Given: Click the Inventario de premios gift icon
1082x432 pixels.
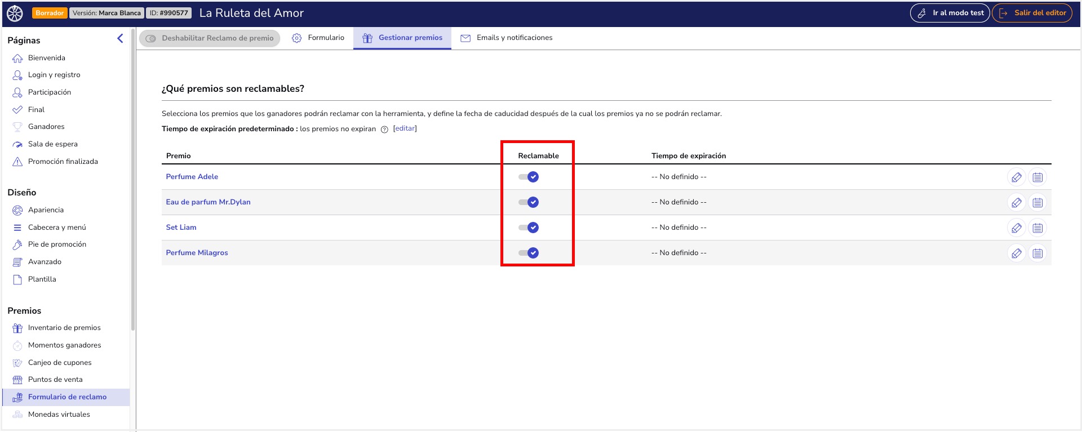Looking at the screenshot, I should click(17, 328).
